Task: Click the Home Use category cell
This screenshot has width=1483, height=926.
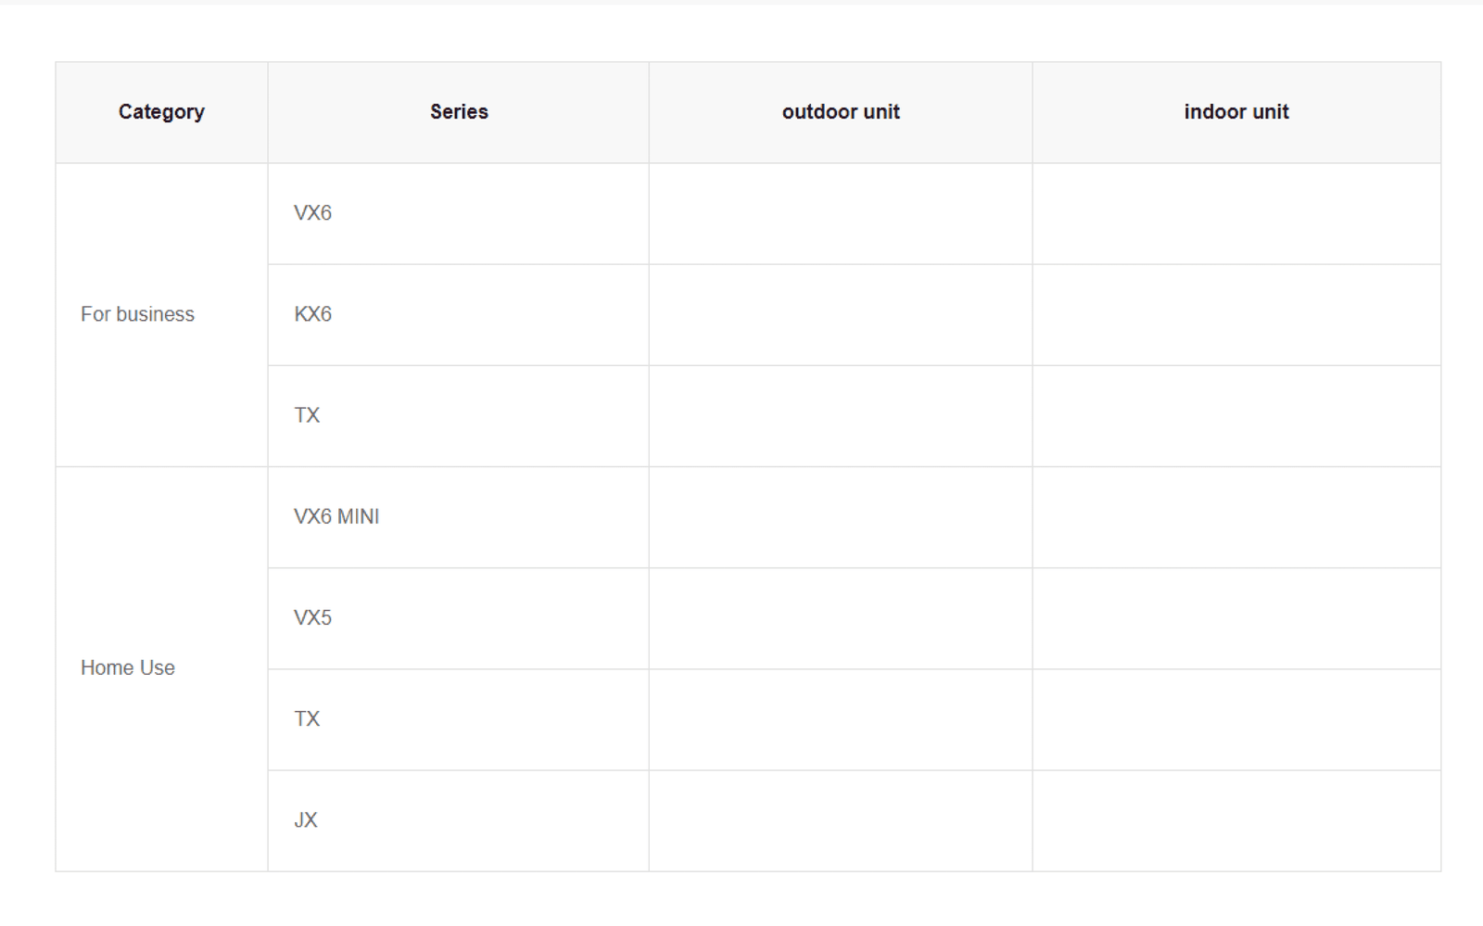Action: pos(128,667)
